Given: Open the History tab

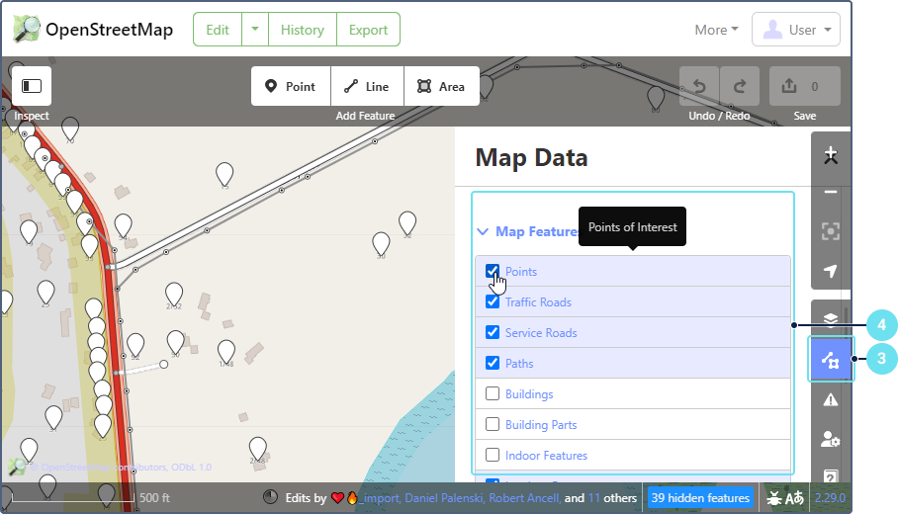Looking at the screenshot, I should 302,30.
